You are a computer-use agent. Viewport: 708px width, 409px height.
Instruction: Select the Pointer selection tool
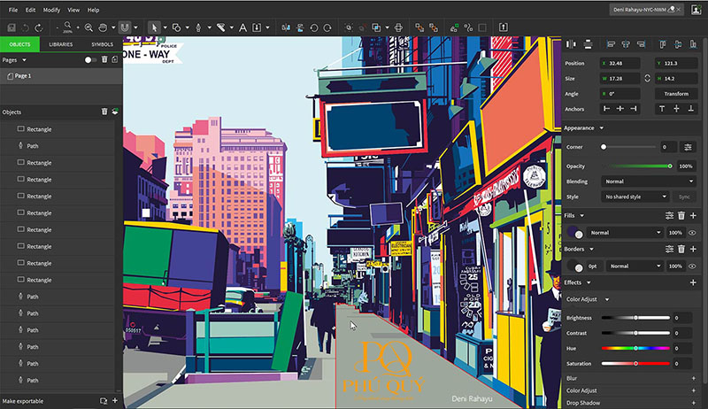[155, 27]
